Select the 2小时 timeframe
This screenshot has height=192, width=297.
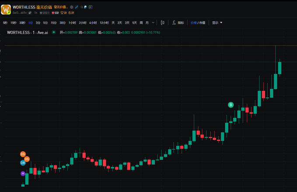pos(83,23)
